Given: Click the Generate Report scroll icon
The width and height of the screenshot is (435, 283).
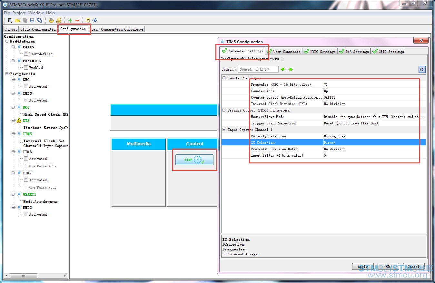Looking at the screenshot, I should click(58, 20).
